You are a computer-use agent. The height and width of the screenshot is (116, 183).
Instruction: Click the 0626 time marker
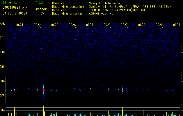107,25
